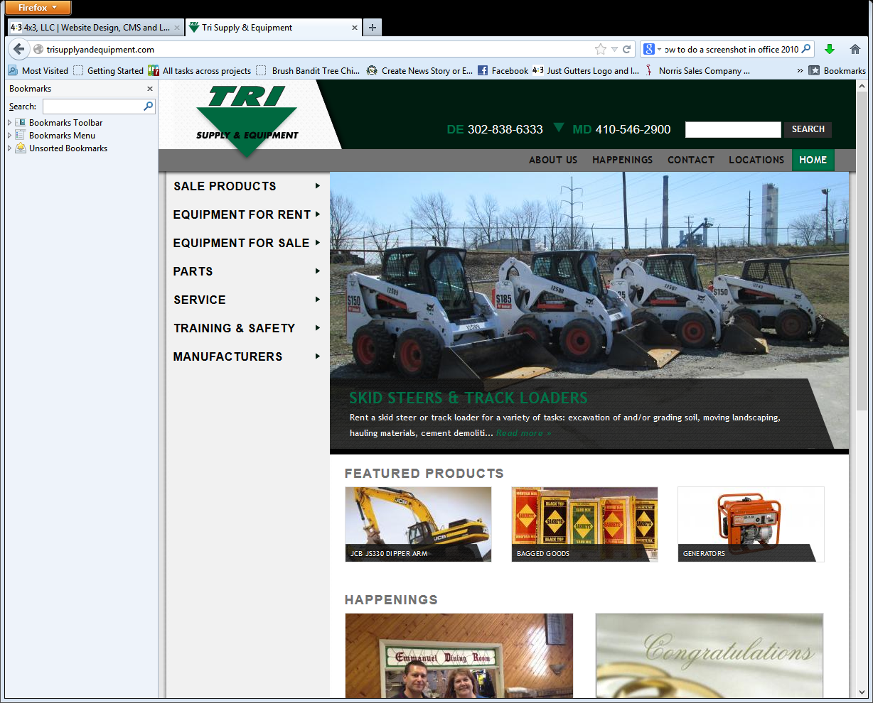Screen dimensions: 873x703
Task: Click the back navigation arrow
Action: 19,50
